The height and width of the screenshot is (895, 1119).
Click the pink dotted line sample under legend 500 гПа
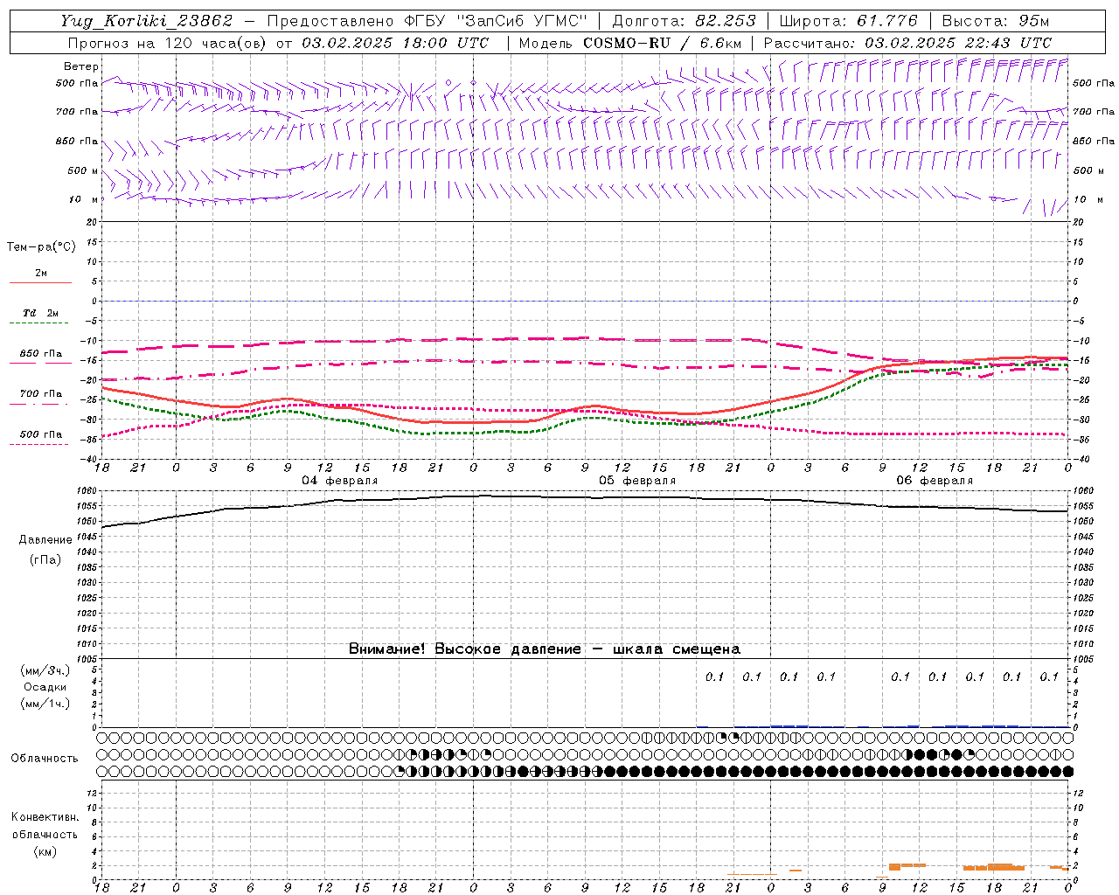pos(40,444)
